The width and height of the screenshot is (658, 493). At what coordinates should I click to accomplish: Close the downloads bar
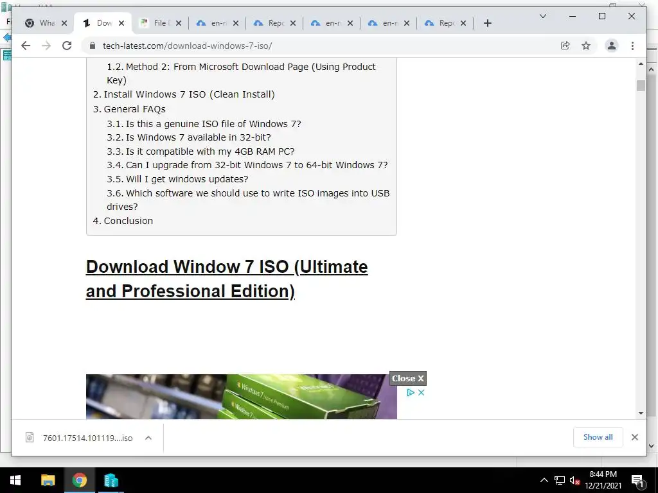pyautogui.click(x=634, y=437)
